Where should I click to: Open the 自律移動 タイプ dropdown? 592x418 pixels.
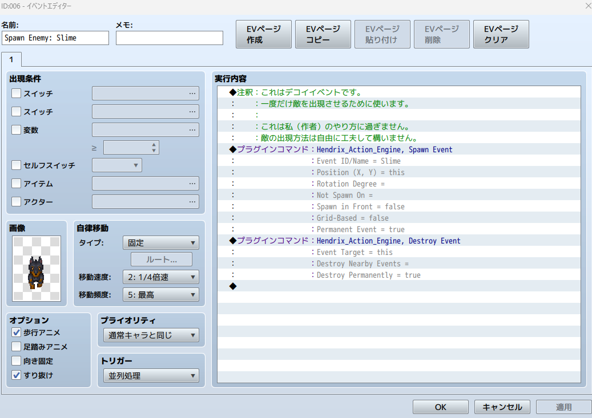(x=160, y=242)
